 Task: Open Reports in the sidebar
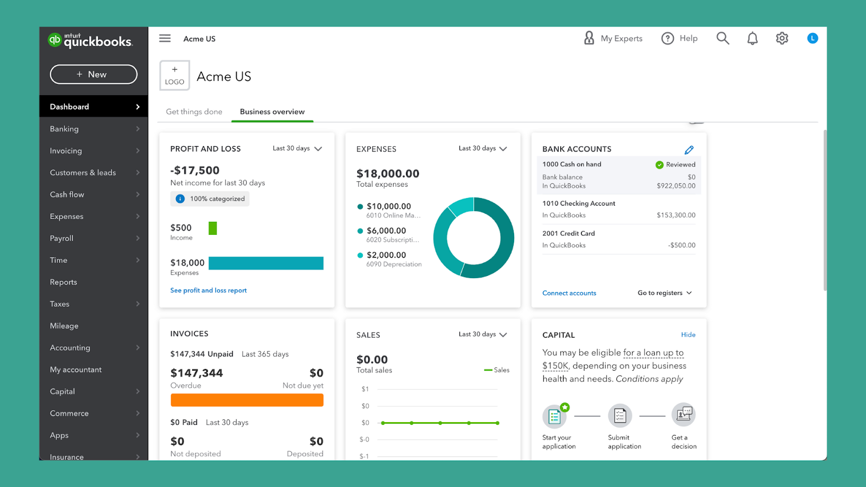pyautogui.click(x=94, y=282)
